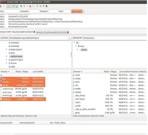Toggle synchronized browsing
148x135 pixels.
tap(44, 6)
